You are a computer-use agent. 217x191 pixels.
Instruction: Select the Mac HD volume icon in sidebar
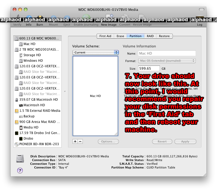[21, 44]
